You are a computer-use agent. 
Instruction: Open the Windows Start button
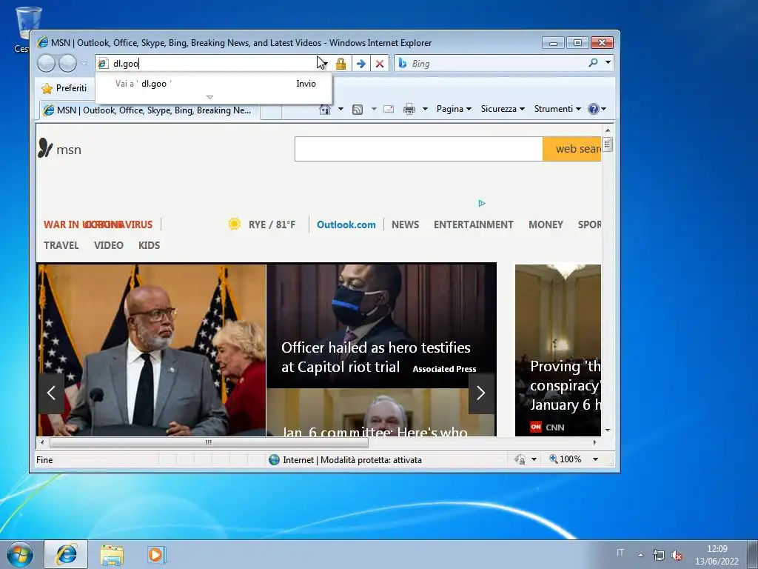coord(20,554)
